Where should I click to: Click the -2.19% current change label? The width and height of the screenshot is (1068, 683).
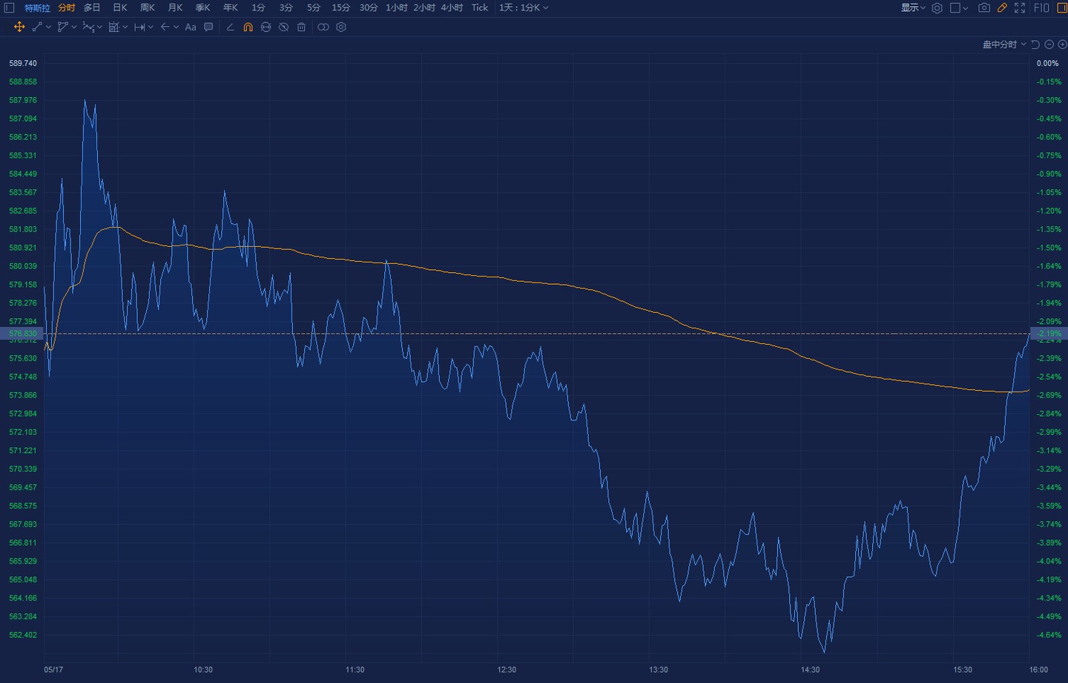[1049, 334]
